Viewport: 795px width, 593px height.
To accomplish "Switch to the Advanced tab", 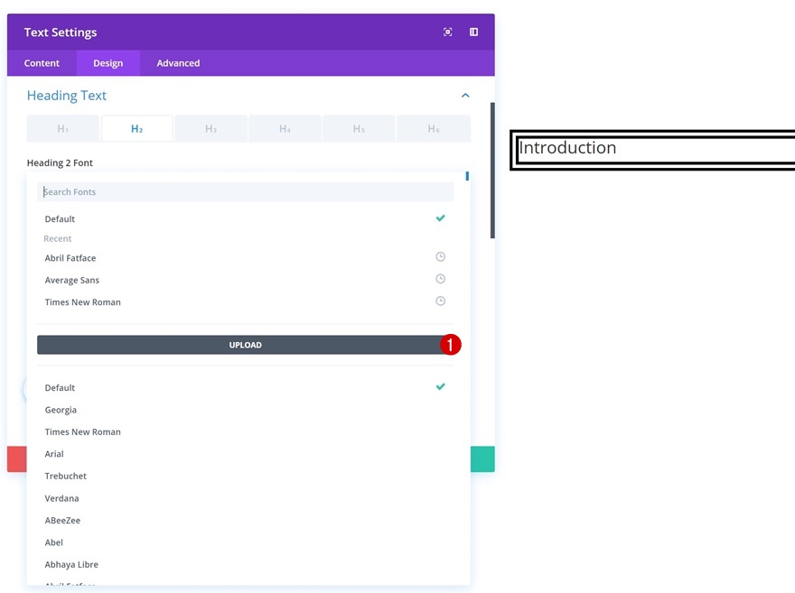I will point(178,63).
